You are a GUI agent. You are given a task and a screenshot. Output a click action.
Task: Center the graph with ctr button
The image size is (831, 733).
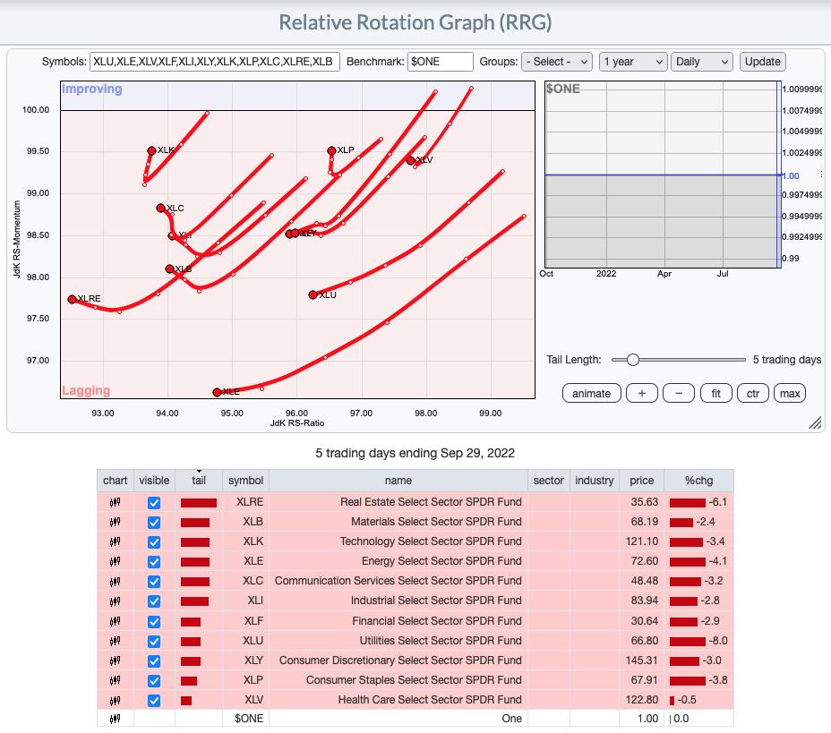click(753, 394)
